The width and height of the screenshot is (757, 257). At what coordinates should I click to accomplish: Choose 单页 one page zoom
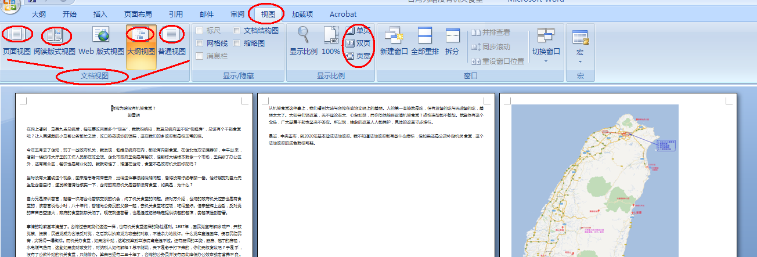pyautogui.click(x=357, y=31)
